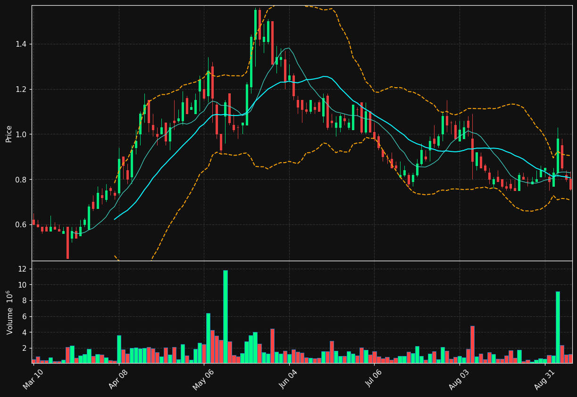Click the tall red volume bar after Aug 03
Screen dimensions: 577x397
point(472,344)
